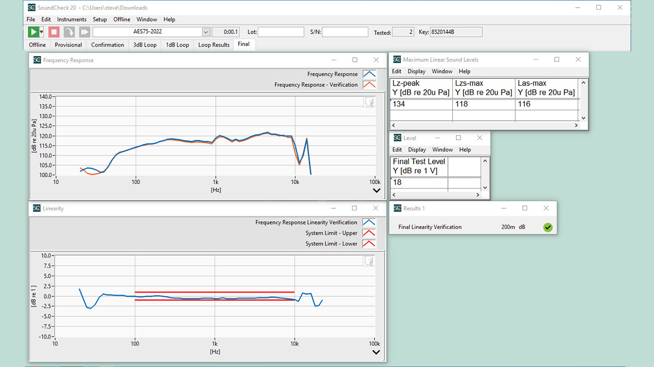Click the green checkmark beside Final Linearity Verification
The width and height of the screenshot is (654, 367).
548,227
